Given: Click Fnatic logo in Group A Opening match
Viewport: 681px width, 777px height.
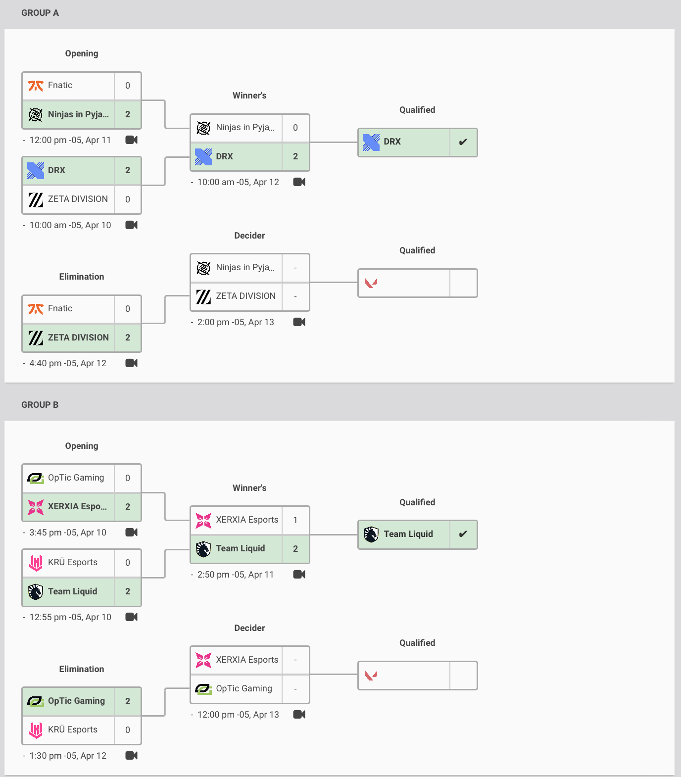Looking at the screenshot, I should [36, 86].
